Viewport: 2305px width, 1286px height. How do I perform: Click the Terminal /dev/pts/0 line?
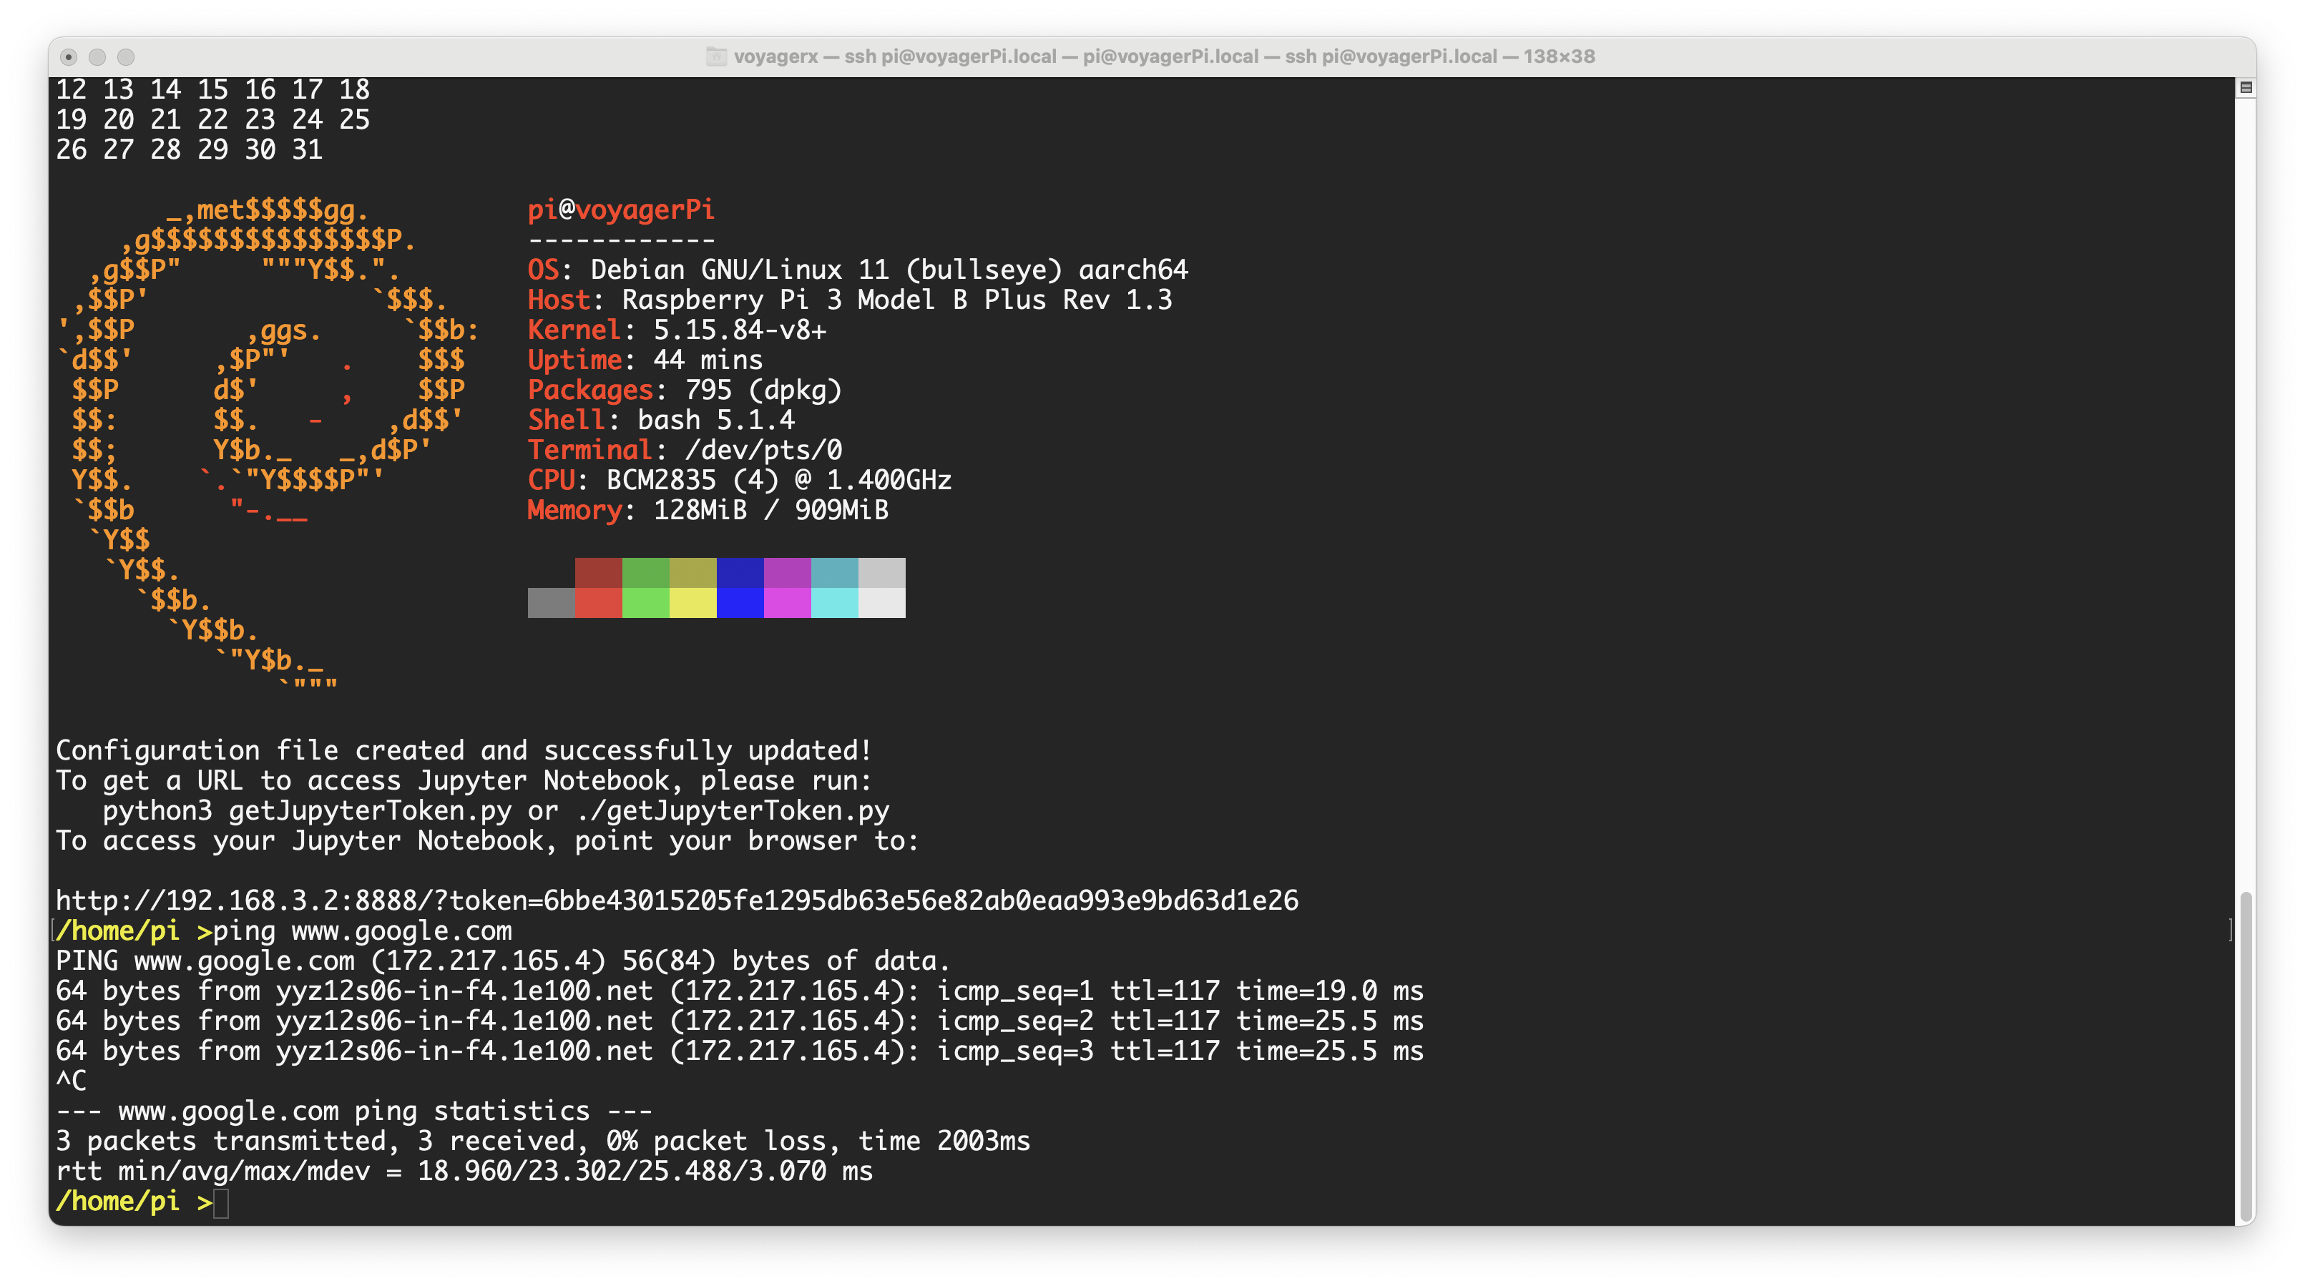tap(685, 450)
